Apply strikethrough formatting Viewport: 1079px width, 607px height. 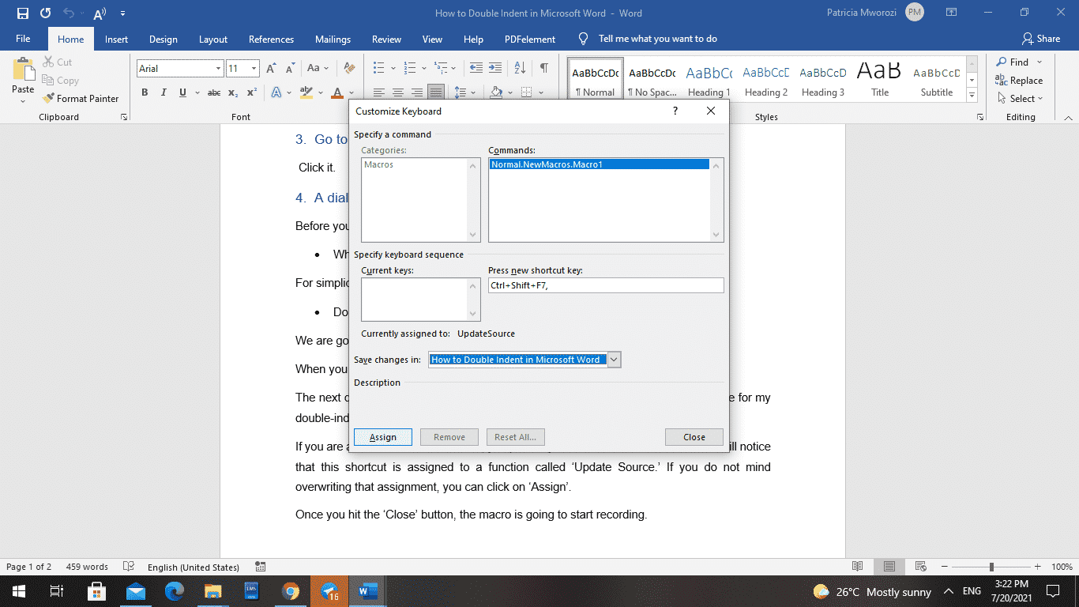click(x=213, y=92)
